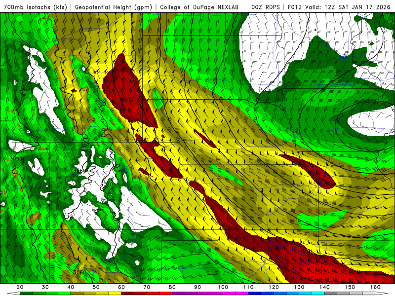Click the 30 label on the colorbar

point(45,287)
